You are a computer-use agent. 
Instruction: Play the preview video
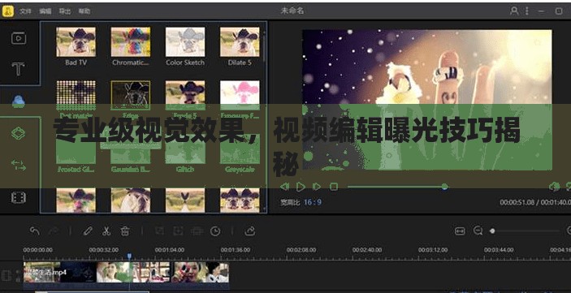pos(301,187)
